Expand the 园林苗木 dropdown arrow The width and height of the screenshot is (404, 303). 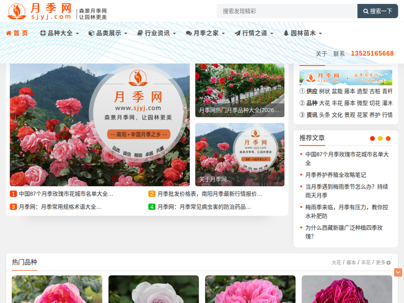[320, 33]
